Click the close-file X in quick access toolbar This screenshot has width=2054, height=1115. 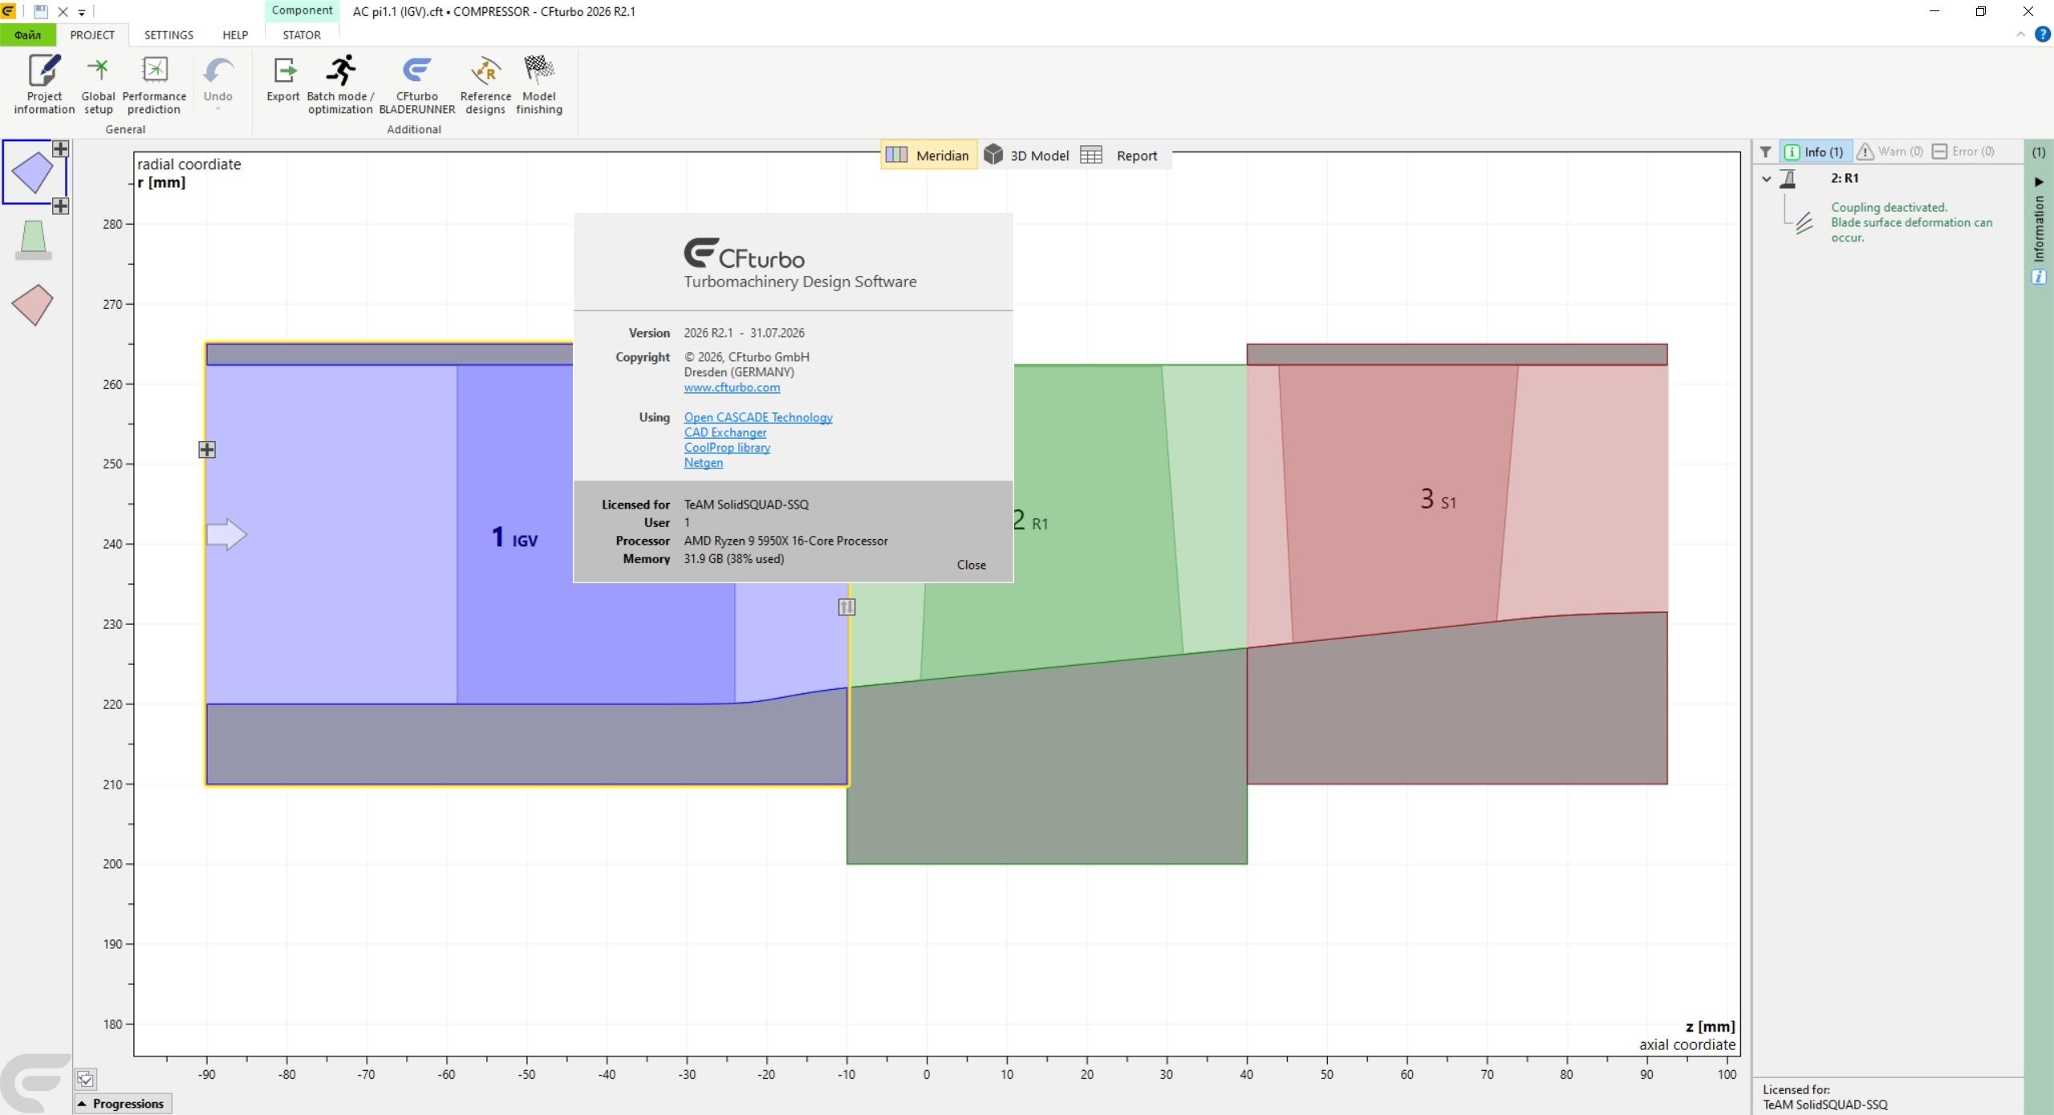[63, 12]
